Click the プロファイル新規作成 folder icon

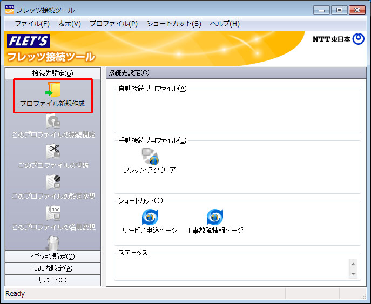pyautogui.click(x=53, y=90)
